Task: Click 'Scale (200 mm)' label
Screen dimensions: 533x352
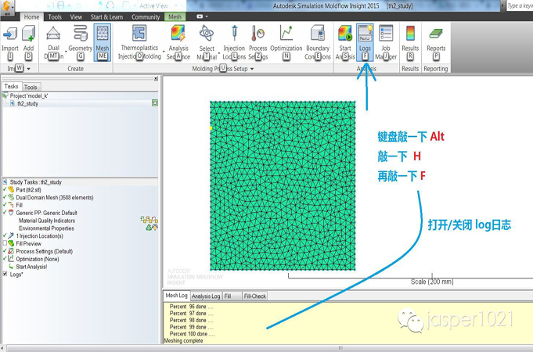Action: (x=432, y=282)
